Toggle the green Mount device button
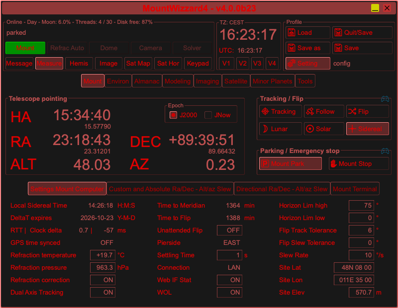The height and width of the screenshot is (308, 398). click(x=25, y=48)
